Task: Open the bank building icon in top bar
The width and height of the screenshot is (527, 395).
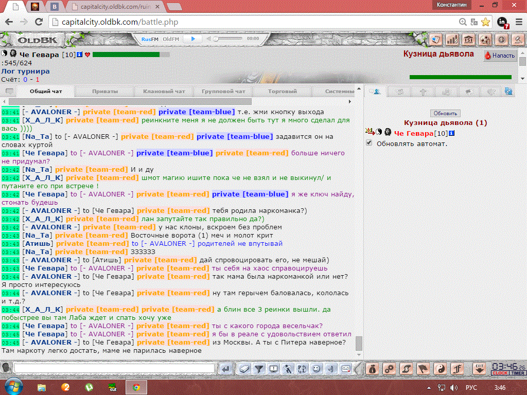Action: click(x=469, y=40)
